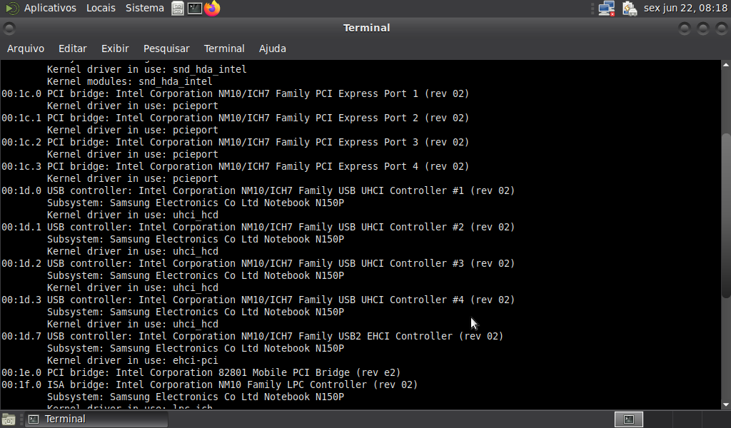The height and width of the screenshot is (428, 731).
Task: Click the MATE logo icon beside Aplicativos
Action: click(x=12, y=9)
